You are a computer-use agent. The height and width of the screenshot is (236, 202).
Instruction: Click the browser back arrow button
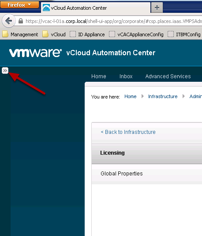9,21
